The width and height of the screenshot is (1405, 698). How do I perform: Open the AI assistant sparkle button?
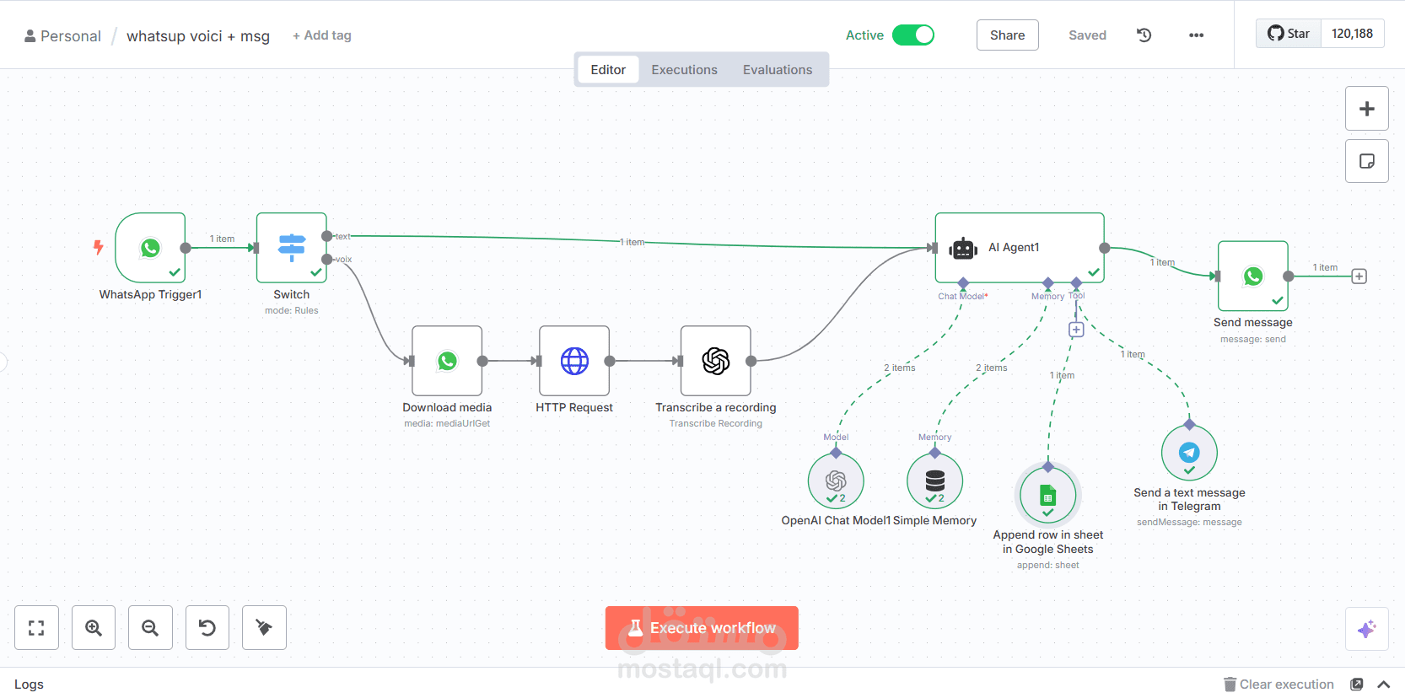pos(1367,629)
